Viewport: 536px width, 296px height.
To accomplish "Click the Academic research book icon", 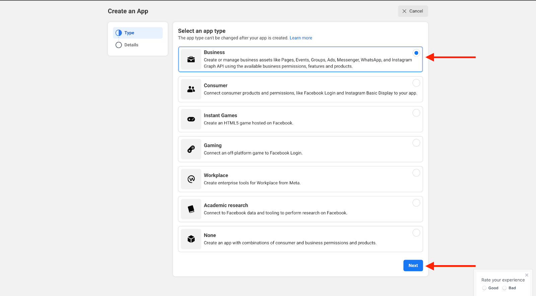I will [x=191, y=209].
